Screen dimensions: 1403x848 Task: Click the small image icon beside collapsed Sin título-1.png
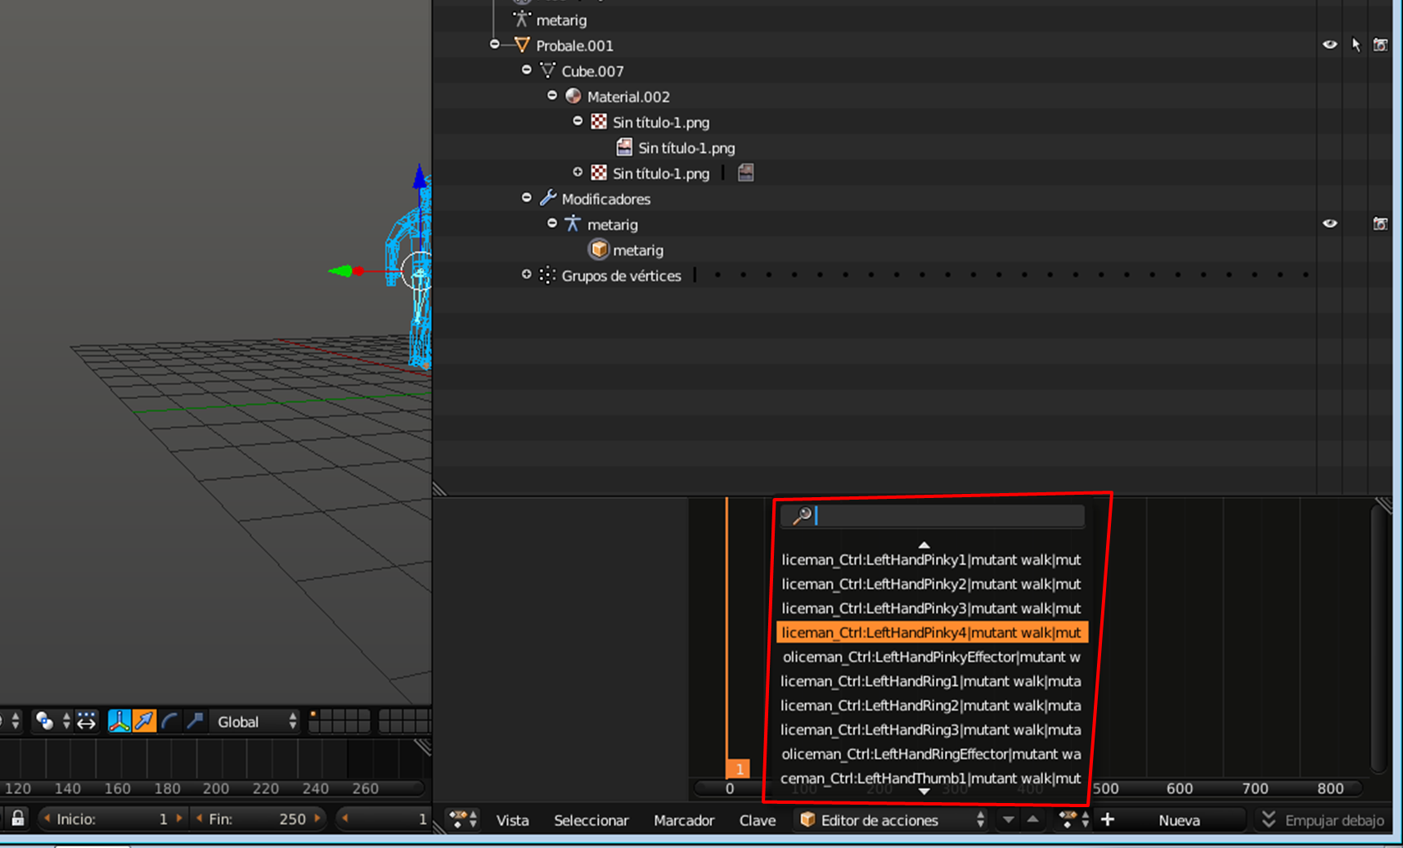[745, 173]
